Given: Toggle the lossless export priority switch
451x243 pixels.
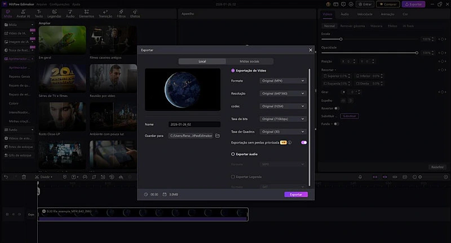Looking at the screenshot, I should [304, 143].
